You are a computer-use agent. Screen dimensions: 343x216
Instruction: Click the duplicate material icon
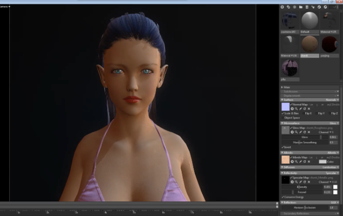(289, 6)
